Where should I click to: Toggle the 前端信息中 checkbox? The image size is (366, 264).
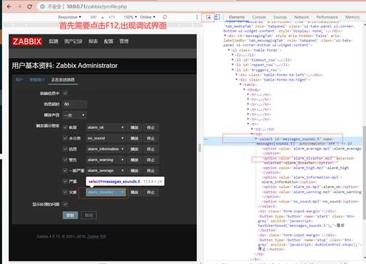click(65, 93)
